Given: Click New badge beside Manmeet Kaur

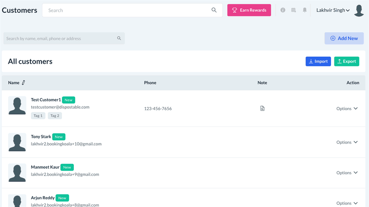Looking at the screenshot, I should tap(67, 167).
